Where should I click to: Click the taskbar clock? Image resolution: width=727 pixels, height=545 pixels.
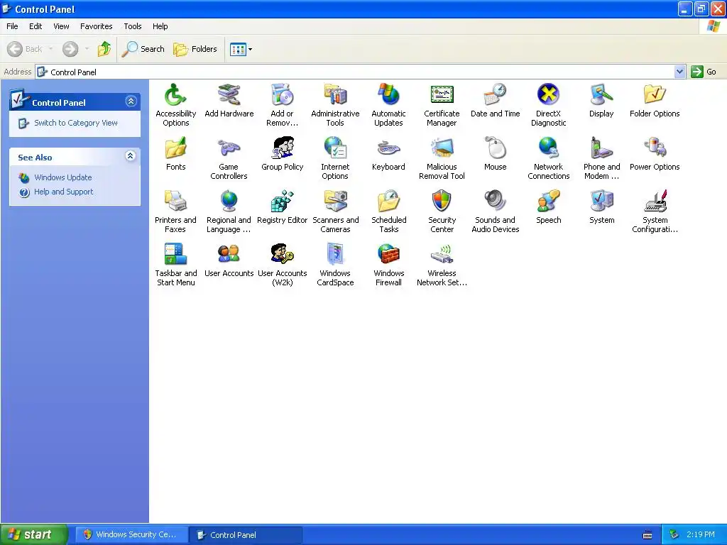[701, 534]
